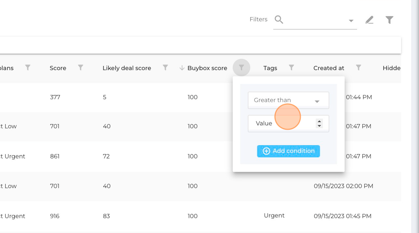Open the Likely deal score filter icon
This screenshot has width=419, height=233.
(x=165, y=67)
